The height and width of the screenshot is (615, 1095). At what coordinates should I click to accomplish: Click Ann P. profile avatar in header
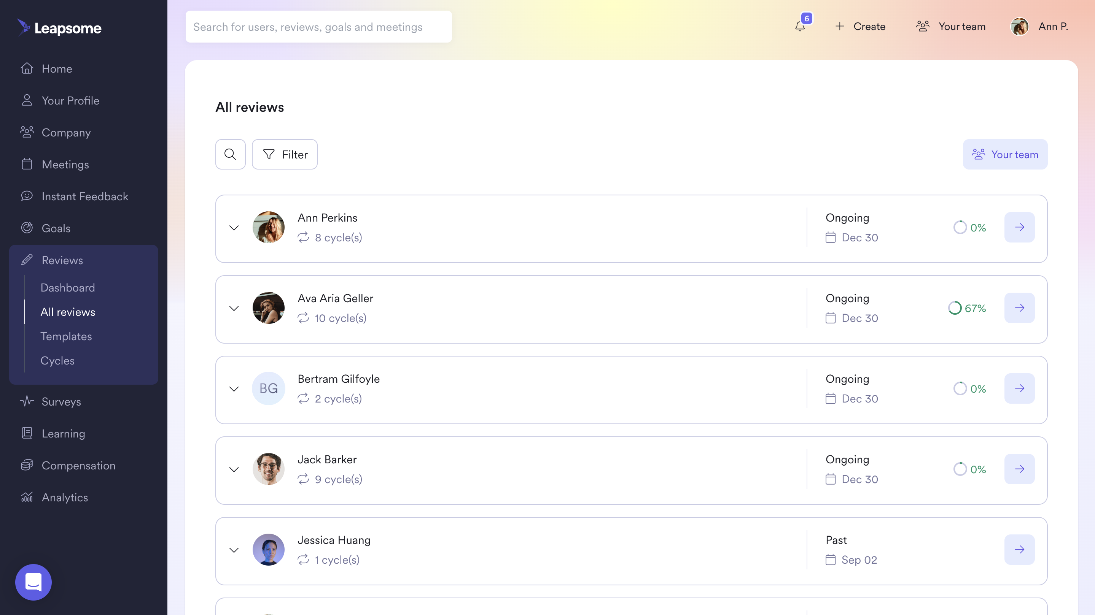1019,26
